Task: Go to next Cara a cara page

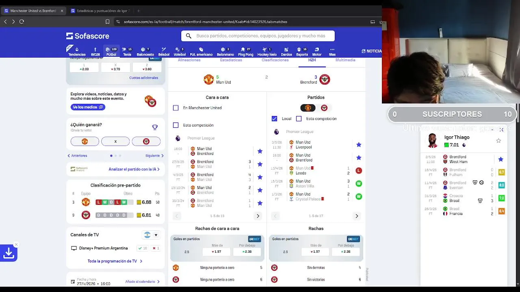Action: point(258,216)
